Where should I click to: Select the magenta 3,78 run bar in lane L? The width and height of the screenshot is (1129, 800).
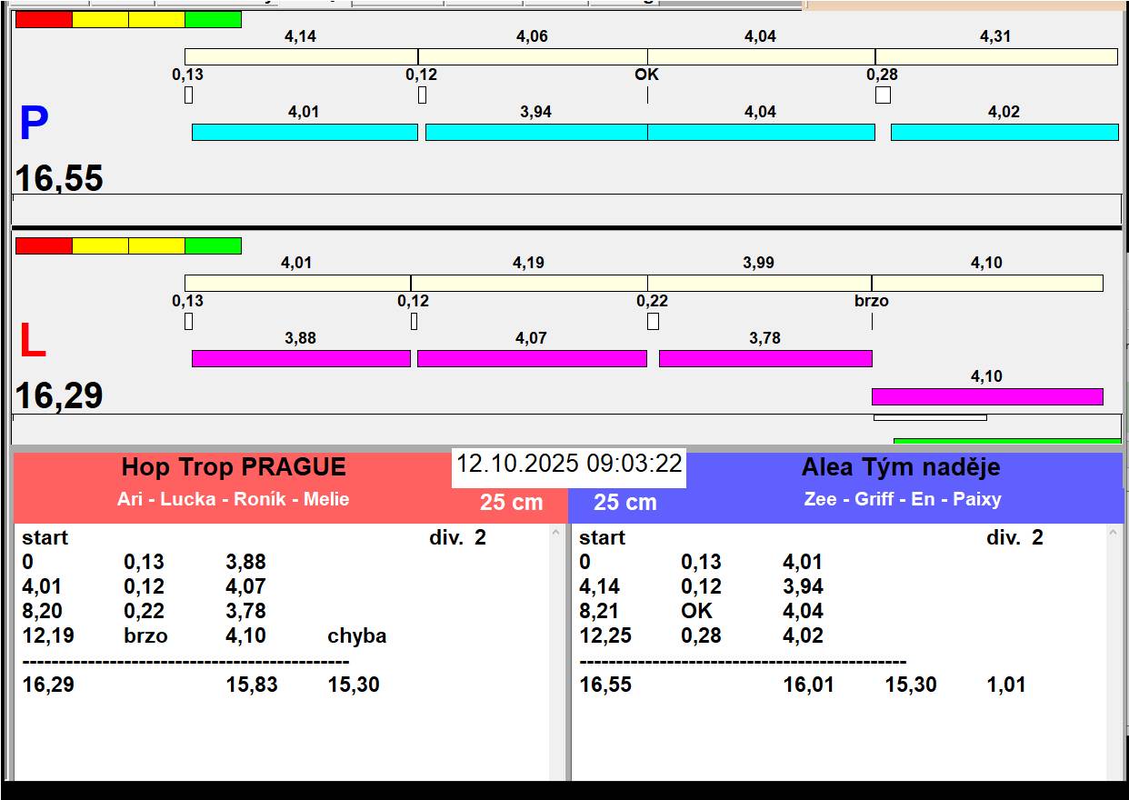tap(764, 358)
